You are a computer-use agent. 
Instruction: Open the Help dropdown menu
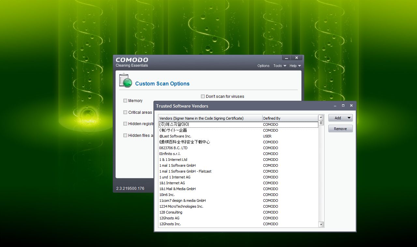pyautogui.click(x=295, y=66)
